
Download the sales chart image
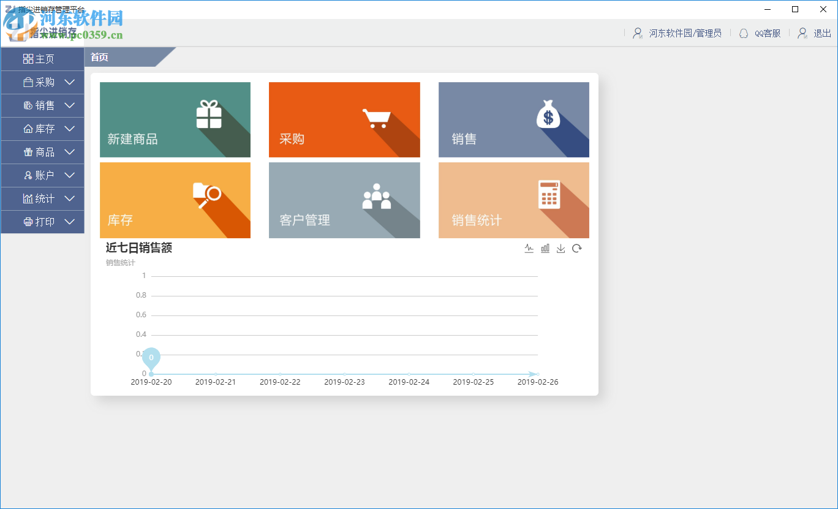point(561,248)
